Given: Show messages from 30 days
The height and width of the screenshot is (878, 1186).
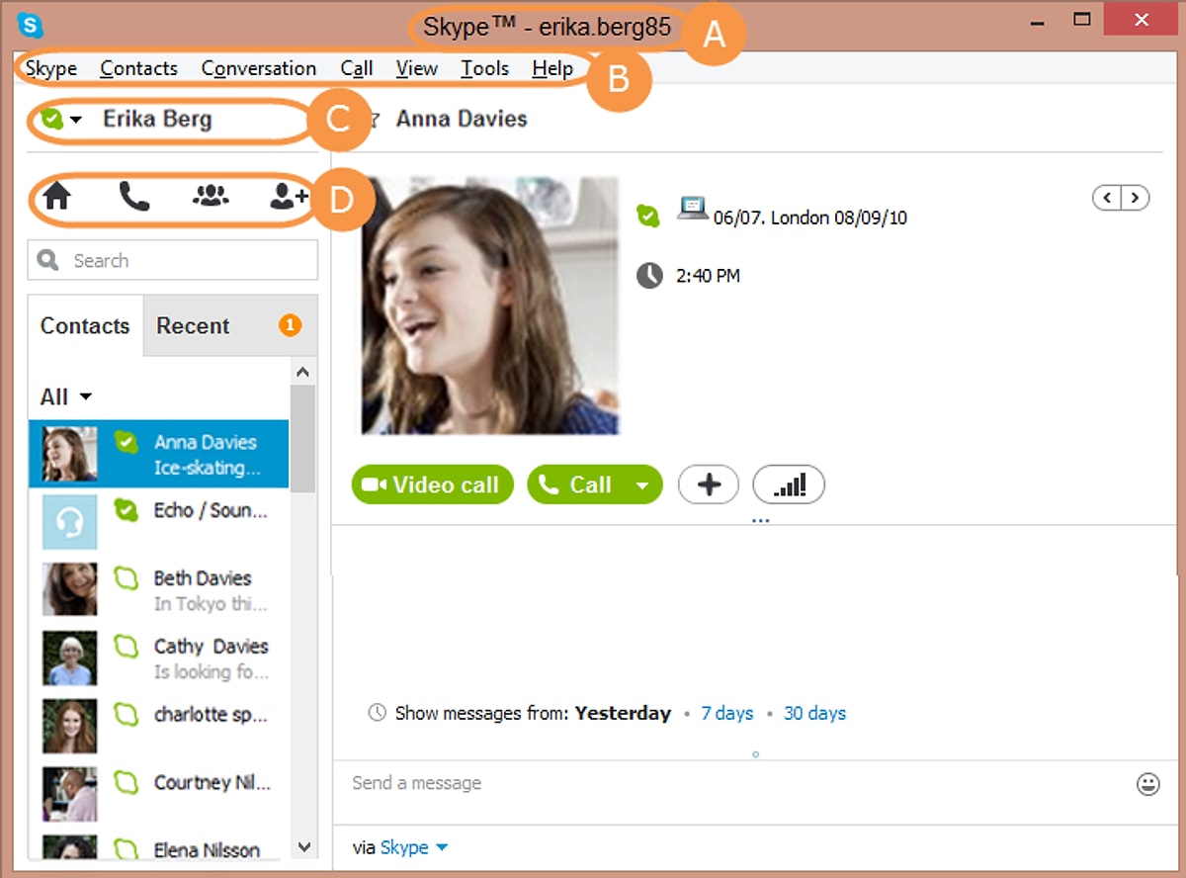Looking at the screenshot, I should coord(814,713).
